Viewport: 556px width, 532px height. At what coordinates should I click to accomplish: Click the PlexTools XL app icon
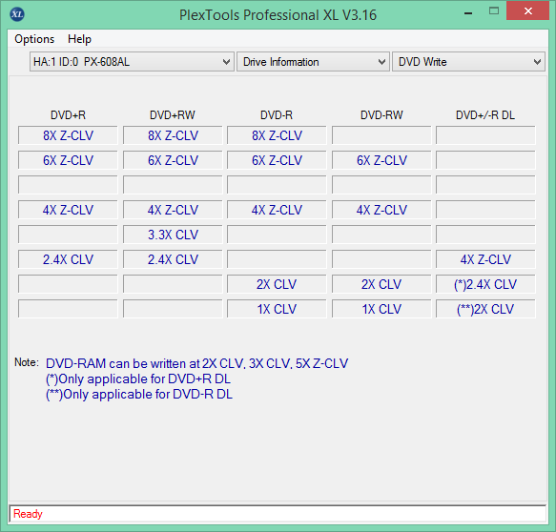17,14
